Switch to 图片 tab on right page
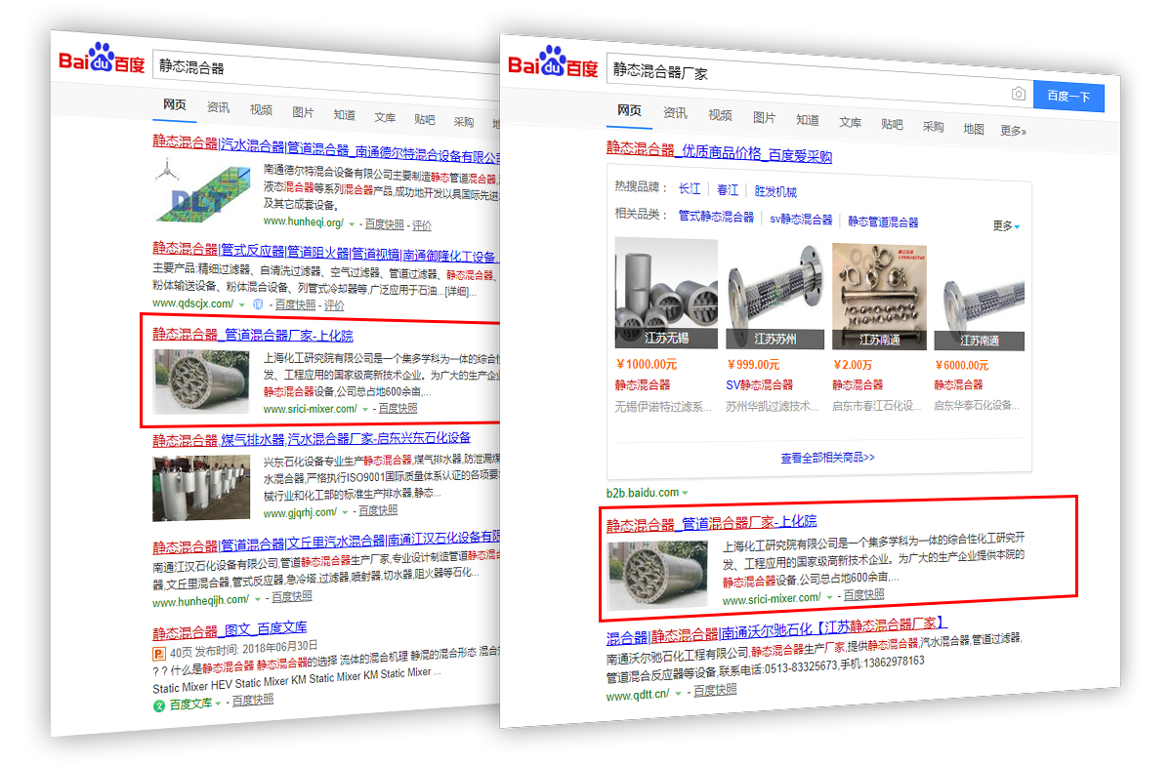Viewport: 1172px width, 765px height. (x=764, y=117)
